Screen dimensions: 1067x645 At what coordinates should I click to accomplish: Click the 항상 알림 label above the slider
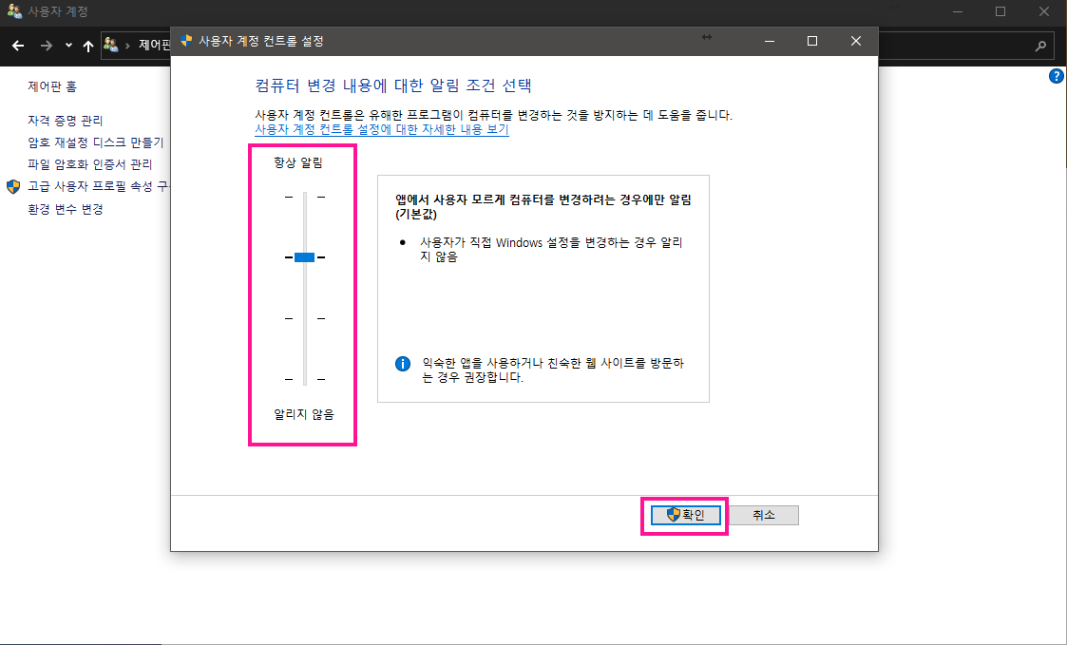(298, 162)
